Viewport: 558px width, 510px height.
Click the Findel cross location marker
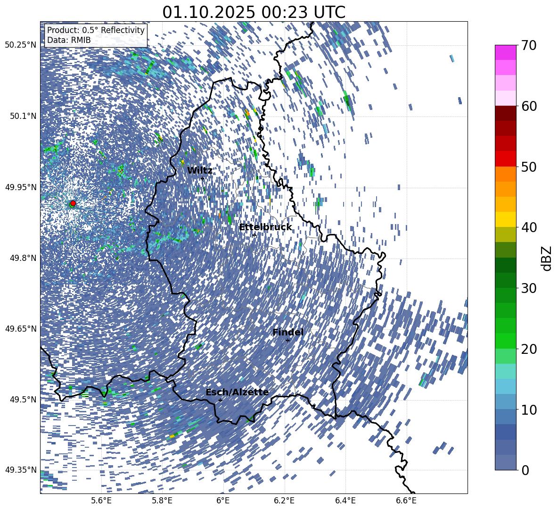288,341
